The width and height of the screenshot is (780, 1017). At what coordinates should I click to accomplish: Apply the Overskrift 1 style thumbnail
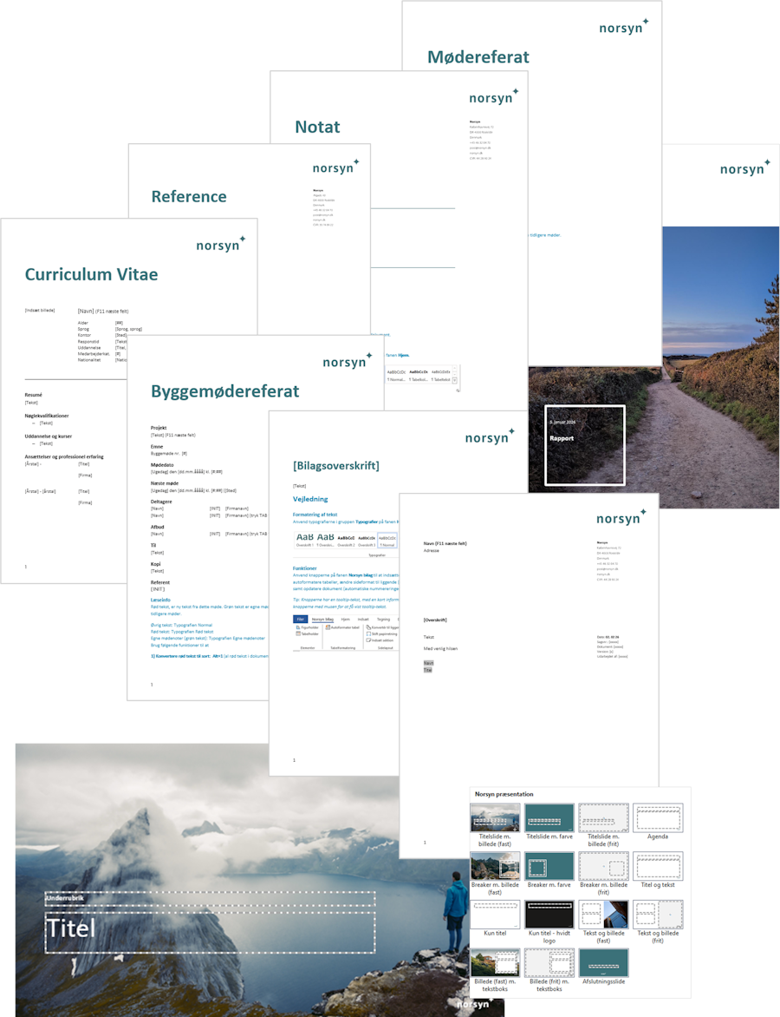(x=305, y=540)
